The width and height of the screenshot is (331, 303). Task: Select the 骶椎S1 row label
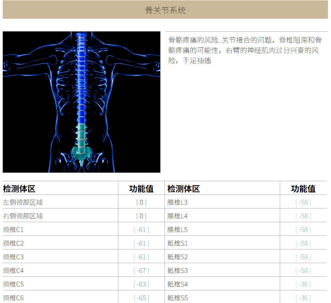(x=177, y=243)
